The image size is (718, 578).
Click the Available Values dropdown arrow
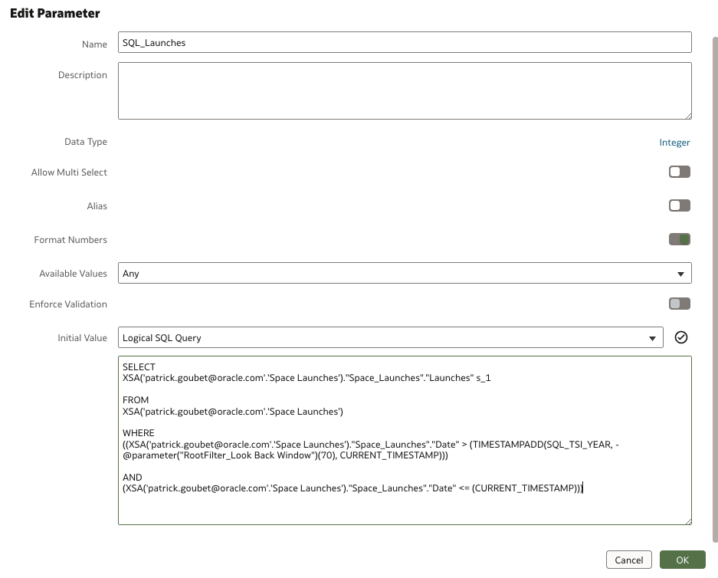coord(683,273)
